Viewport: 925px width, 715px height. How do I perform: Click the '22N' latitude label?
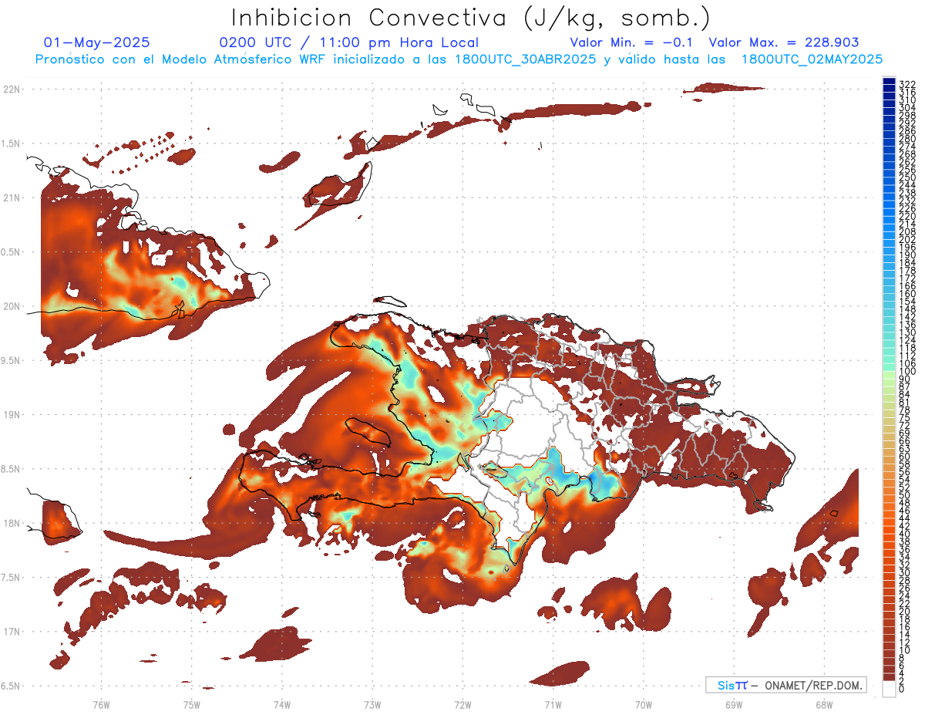click(x=12, y=89)
